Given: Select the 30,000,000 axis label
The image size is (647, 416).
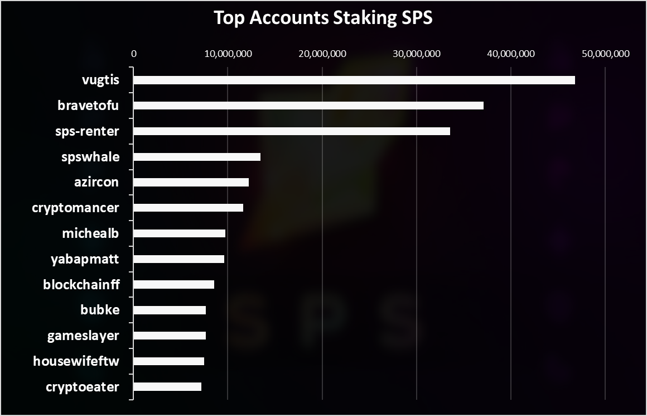Looking at the screenshot, I should pyautogui.click(x=417, y=54).
